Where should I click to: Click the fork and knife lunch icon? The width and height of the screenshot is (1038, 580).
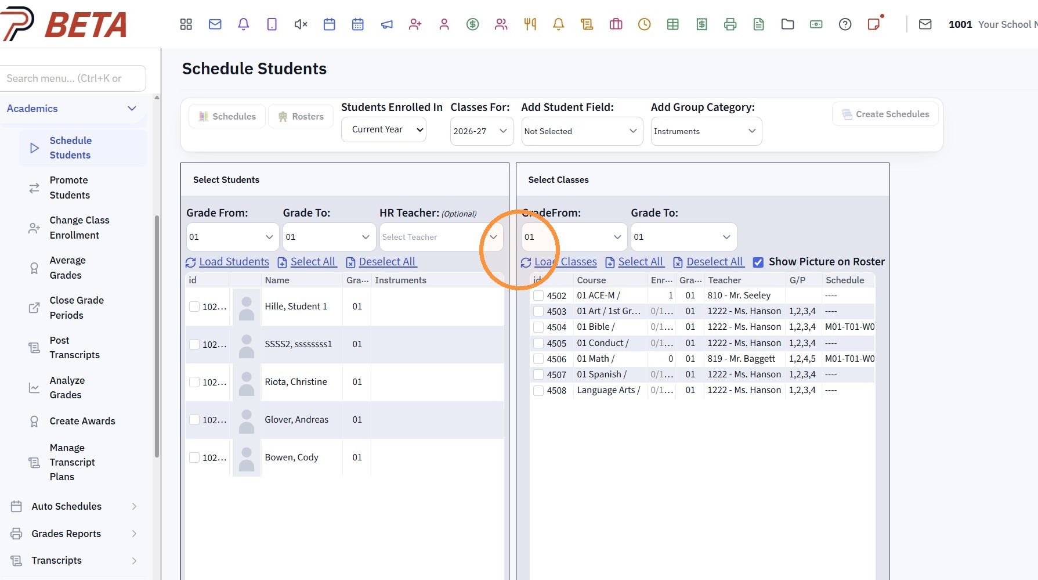[530, 24]
